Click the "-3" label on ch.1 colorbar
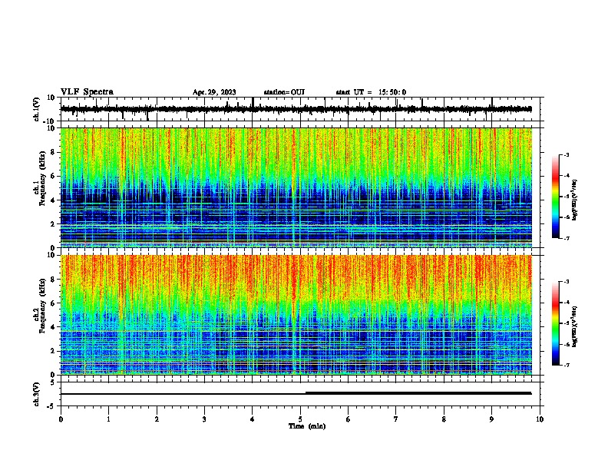The image size is (608, 470). click(566, 154)
